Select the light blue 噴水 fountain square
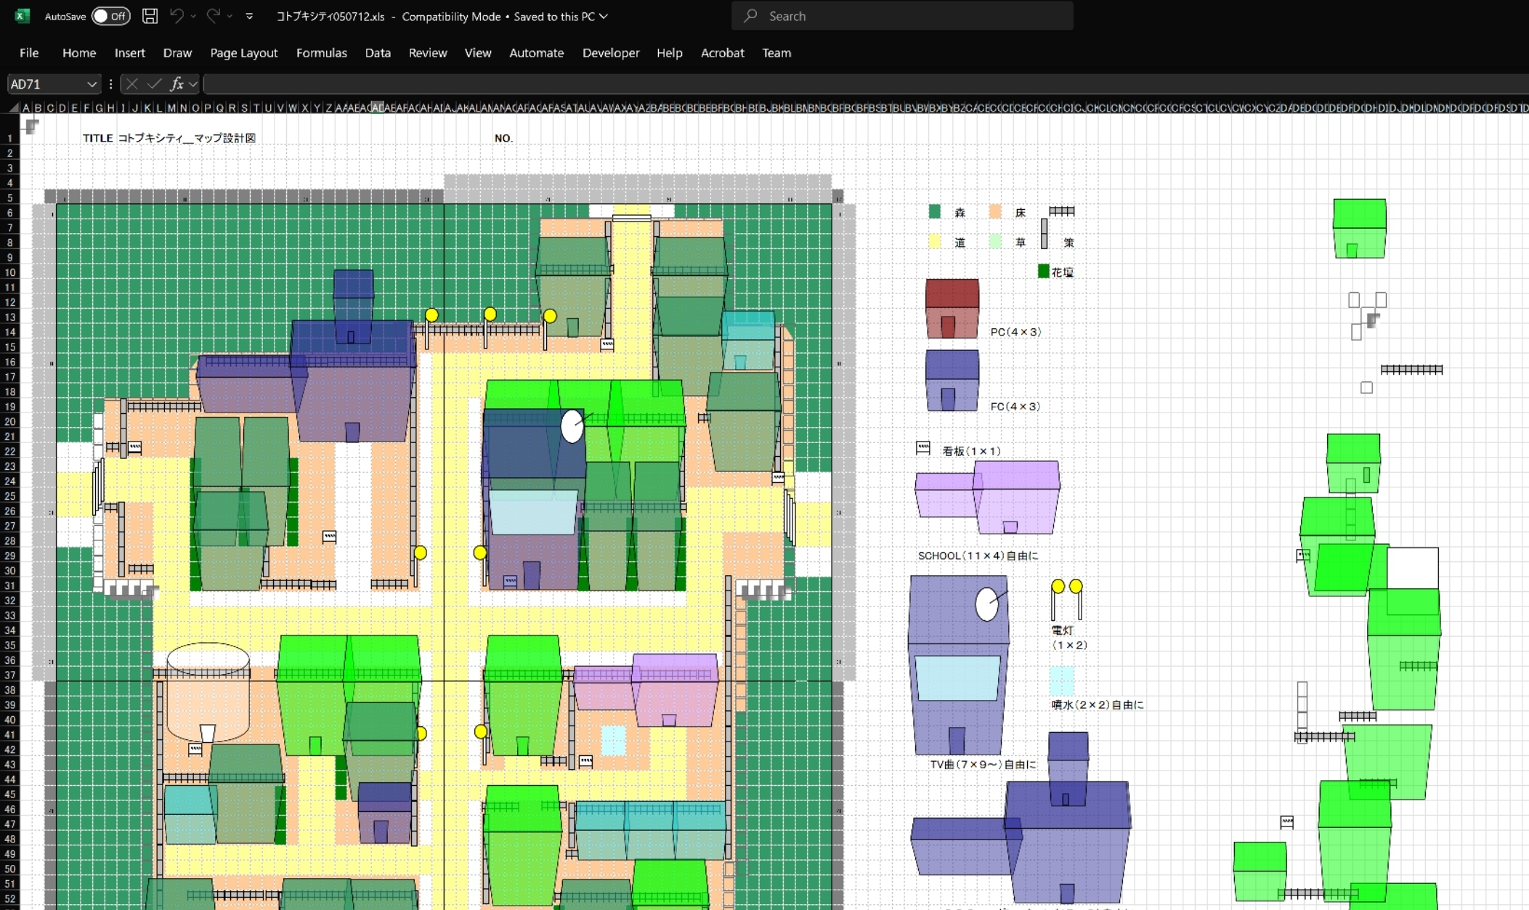The width and height of the screenshot is (1529, 910). pyautogui.click(x=1062, y=681)
